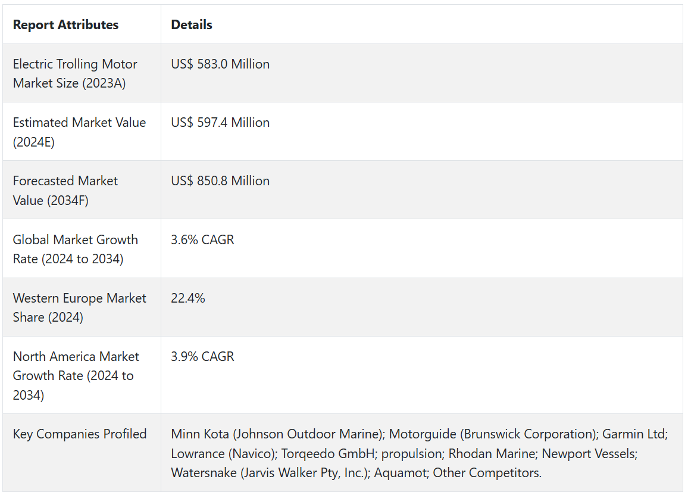
Task: Select the "Key Companies Profiled" cell
Action: click(80, 434)
